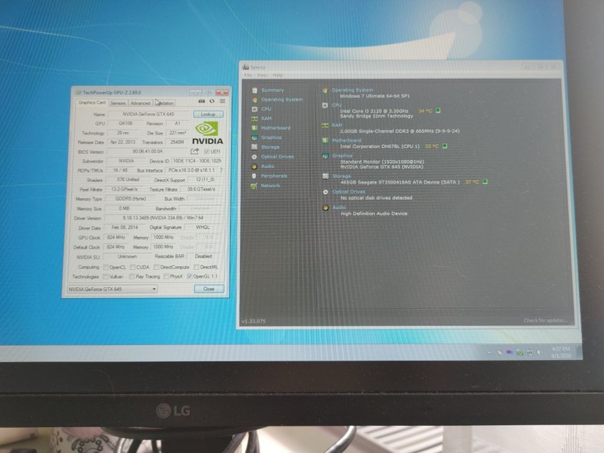The width and height of the screenshot is (604, 453).
Task: Click Operating System icon in Speccy sidebar
Action: [254, 100]
